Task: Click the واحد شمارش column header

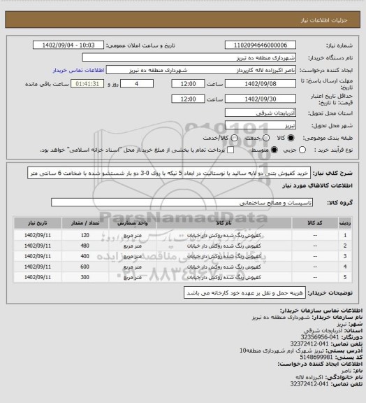Action: click(x=133, y=223)
